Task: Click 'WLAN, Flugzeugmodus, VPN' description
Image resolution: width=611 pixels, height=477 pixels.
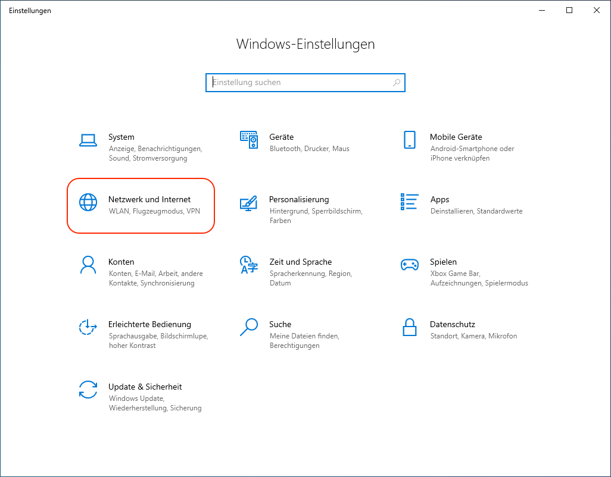Action: point(154,211)
